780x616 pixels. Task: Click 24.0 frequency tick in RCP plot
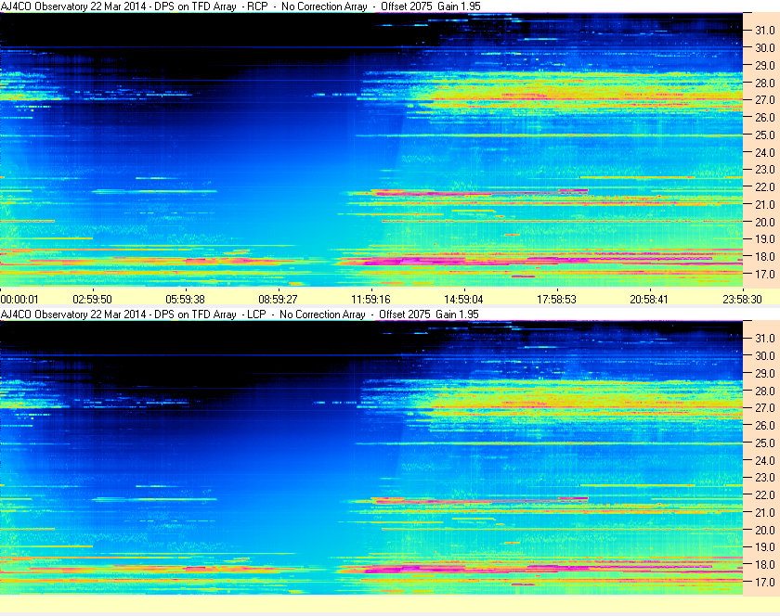click(x=764, y=152)
